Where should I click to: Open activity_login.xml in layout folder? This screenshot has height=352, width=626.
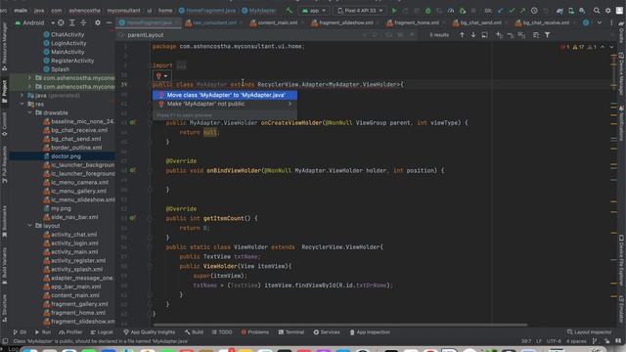coord(70,243)
